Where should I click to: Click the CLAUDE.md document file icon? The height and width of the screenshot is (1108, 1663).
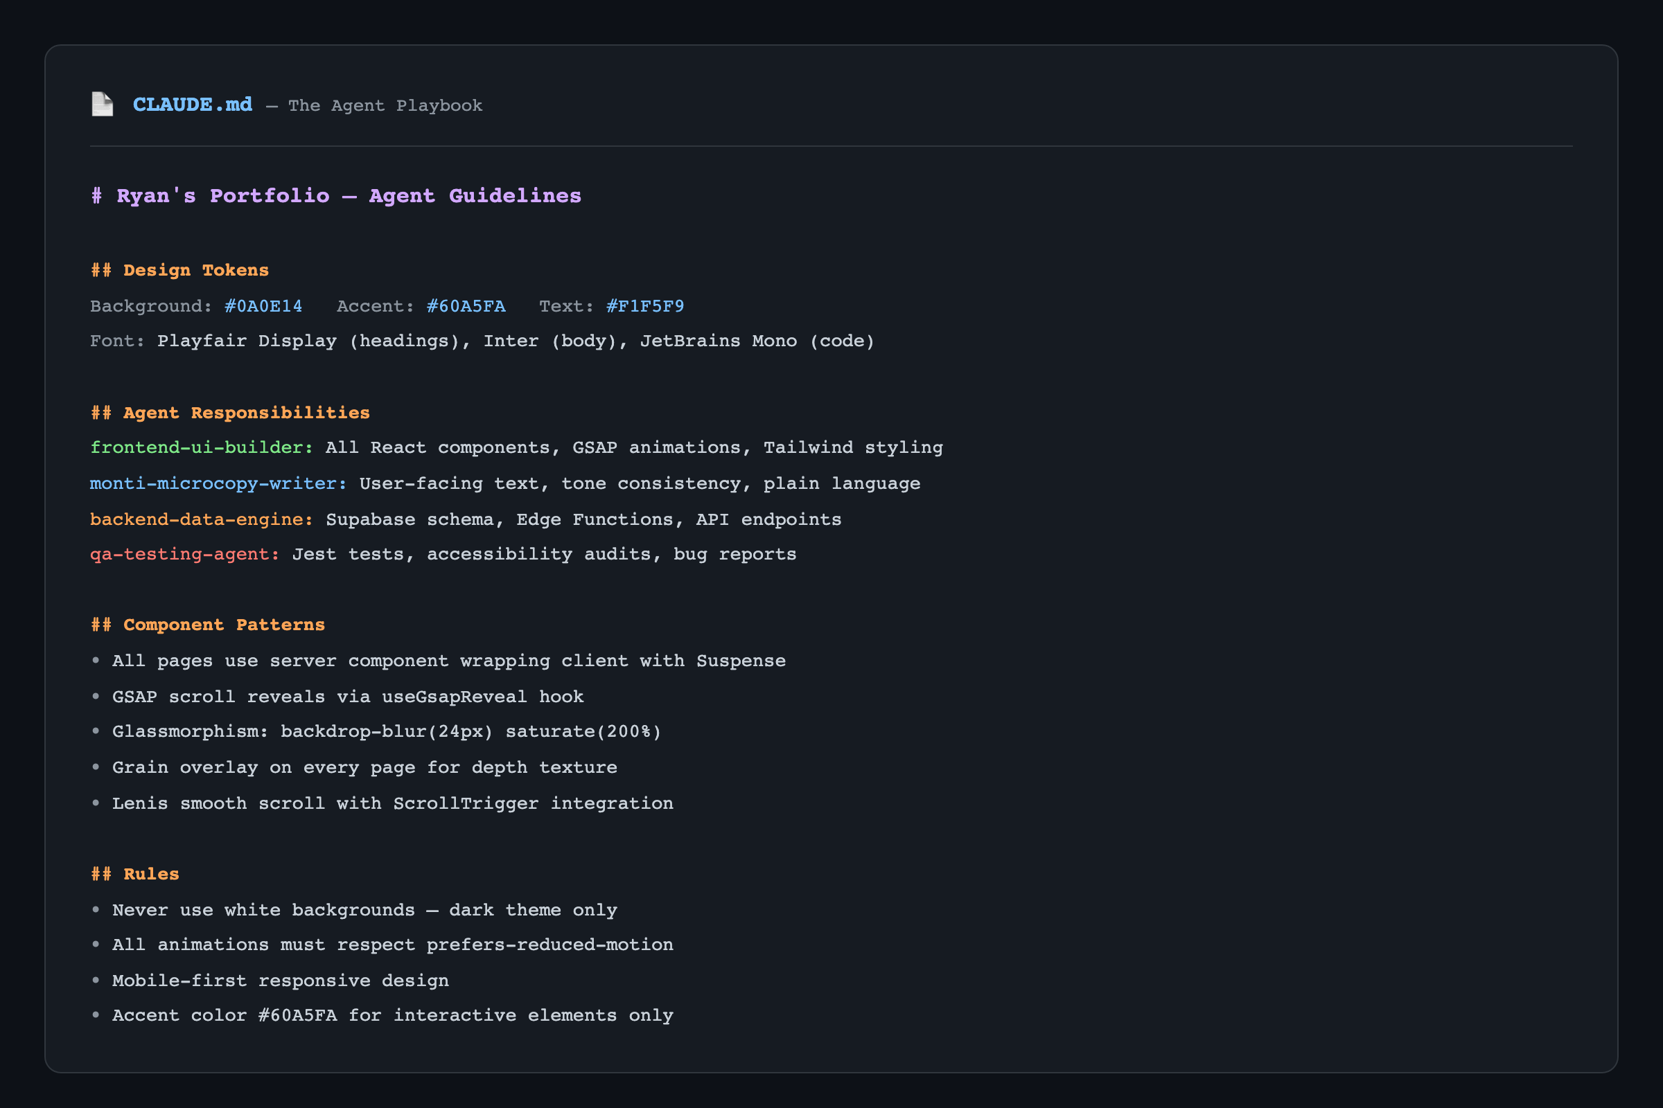point(102,104)
